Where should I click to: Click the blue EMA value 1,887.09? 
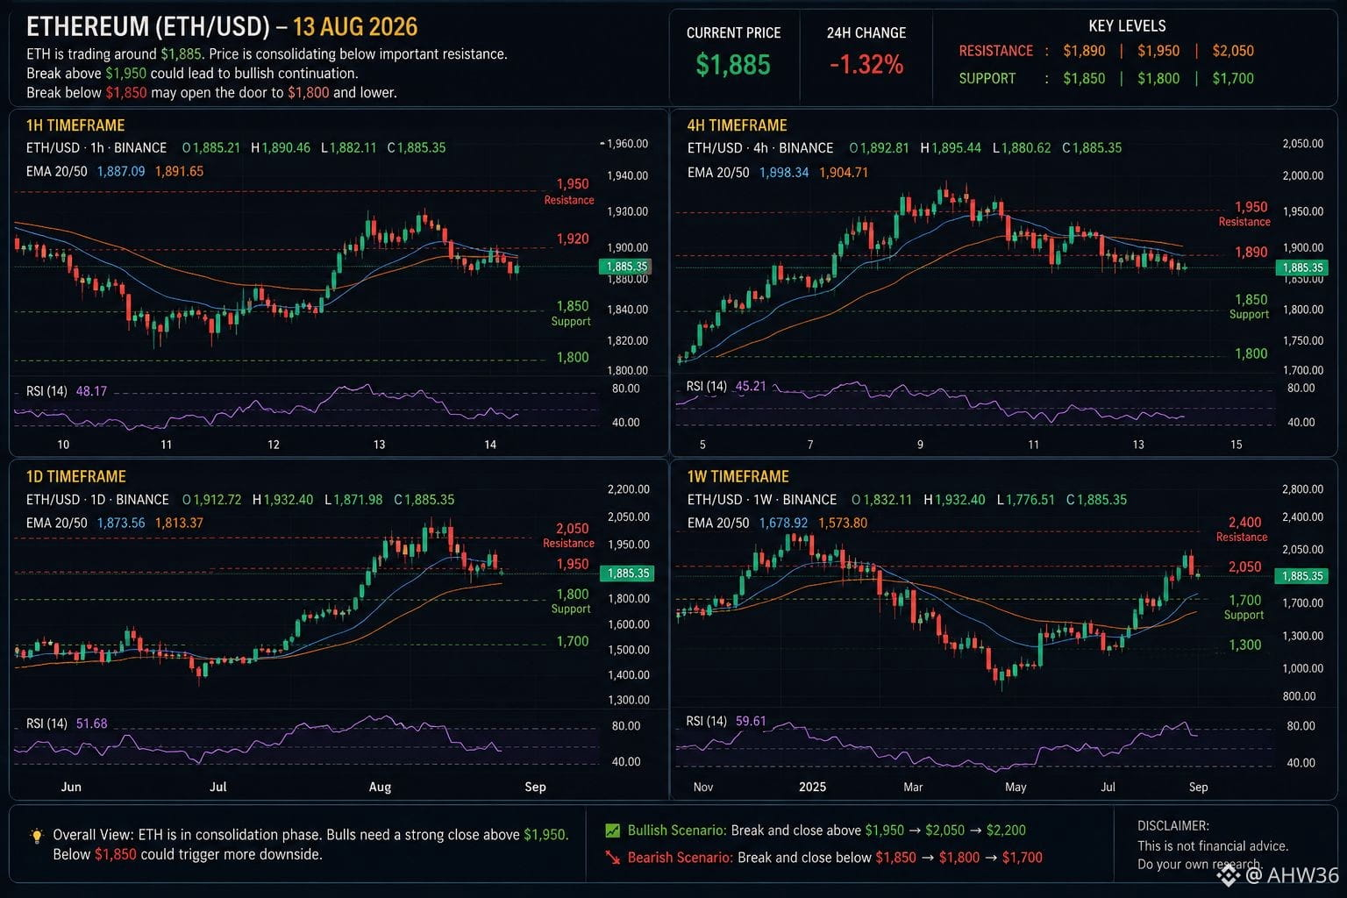(121, 171)
